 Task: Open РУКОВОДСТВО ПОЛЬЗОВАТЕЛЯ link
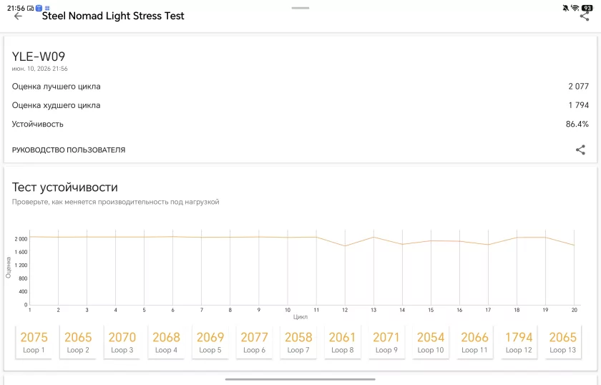pyautogui.click(x=69, y=150)
